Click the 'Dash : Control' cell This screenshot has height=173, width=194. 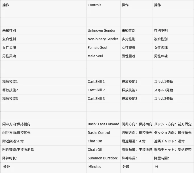pos(103,133)
